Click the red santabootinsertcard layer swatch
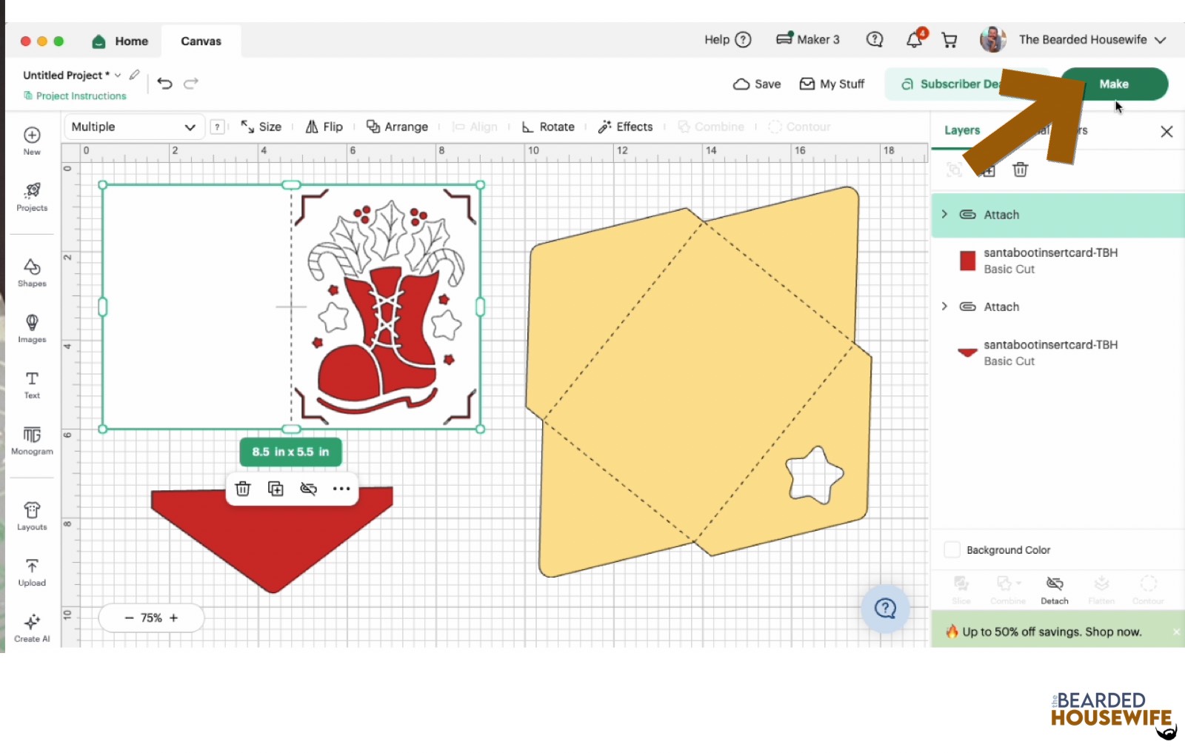The height and width of the screenshot is (753, 1185). coord(967,261)
